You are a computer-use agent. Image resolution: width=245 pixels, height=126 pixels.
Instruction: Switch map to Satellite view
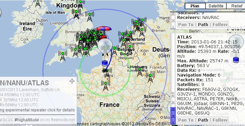click(x=216, y=6)
